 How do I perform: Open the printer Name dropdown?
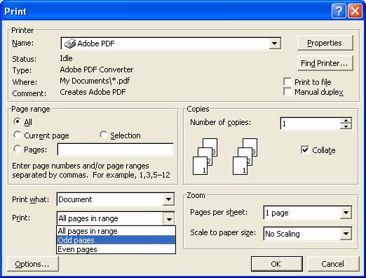coord(275,44)
